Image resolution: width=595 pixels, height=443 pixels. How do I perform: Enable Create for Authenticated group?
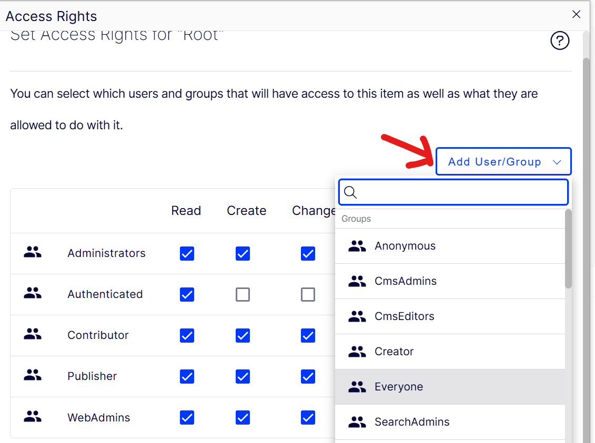pyautogui.click(x=243, y=295)
